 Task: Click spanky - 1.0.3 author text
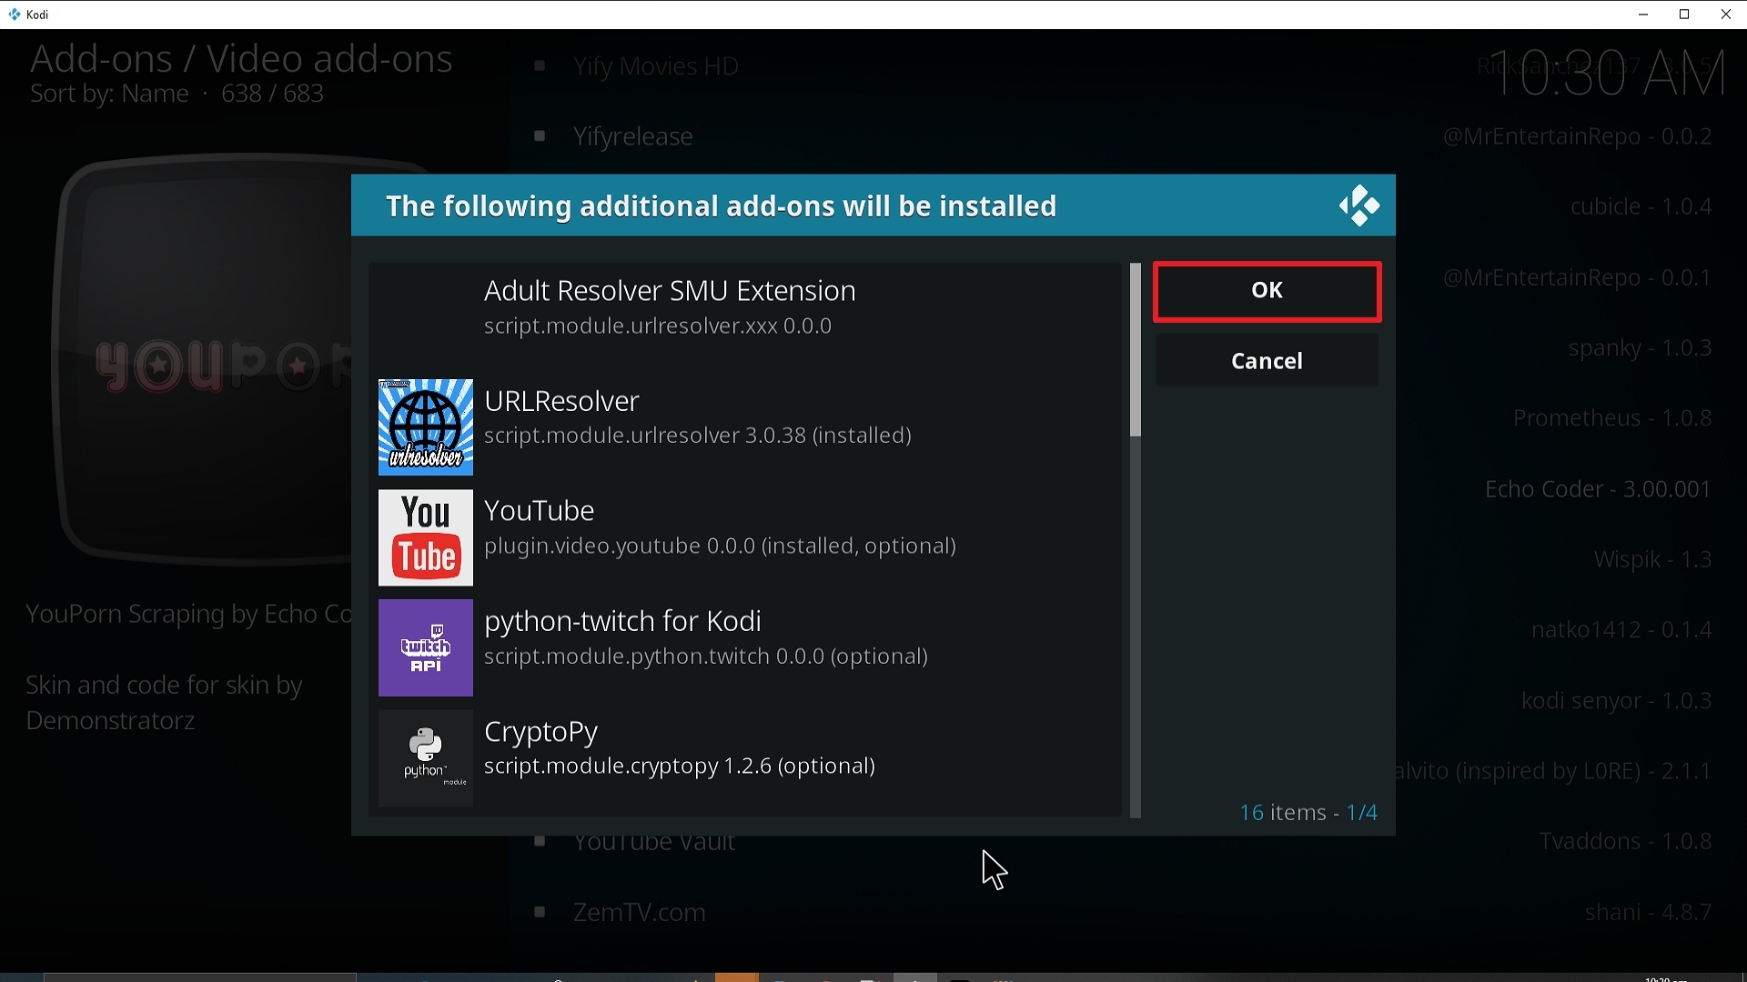tap(1640, 348)
